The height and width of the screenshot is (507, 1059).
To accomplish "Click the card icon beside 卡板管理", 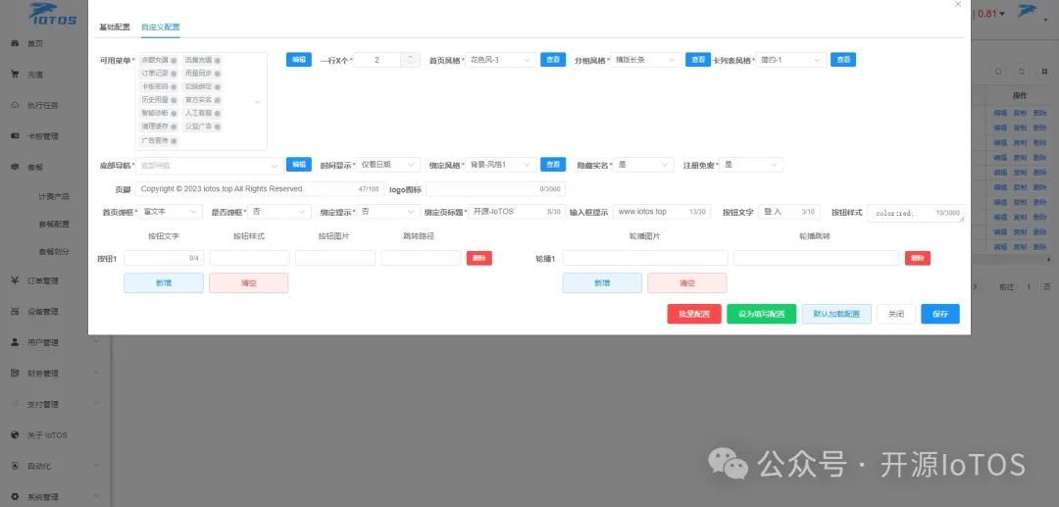I will tap(15, 135).
